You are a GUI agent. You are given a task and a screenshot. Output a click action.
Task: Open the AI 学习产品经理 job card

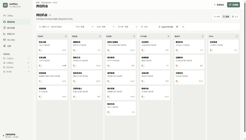121,62
